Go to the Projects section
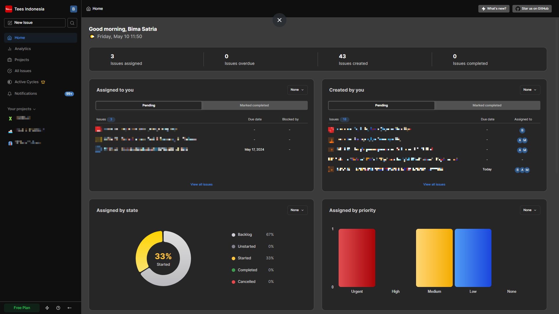 coord(22,60)
